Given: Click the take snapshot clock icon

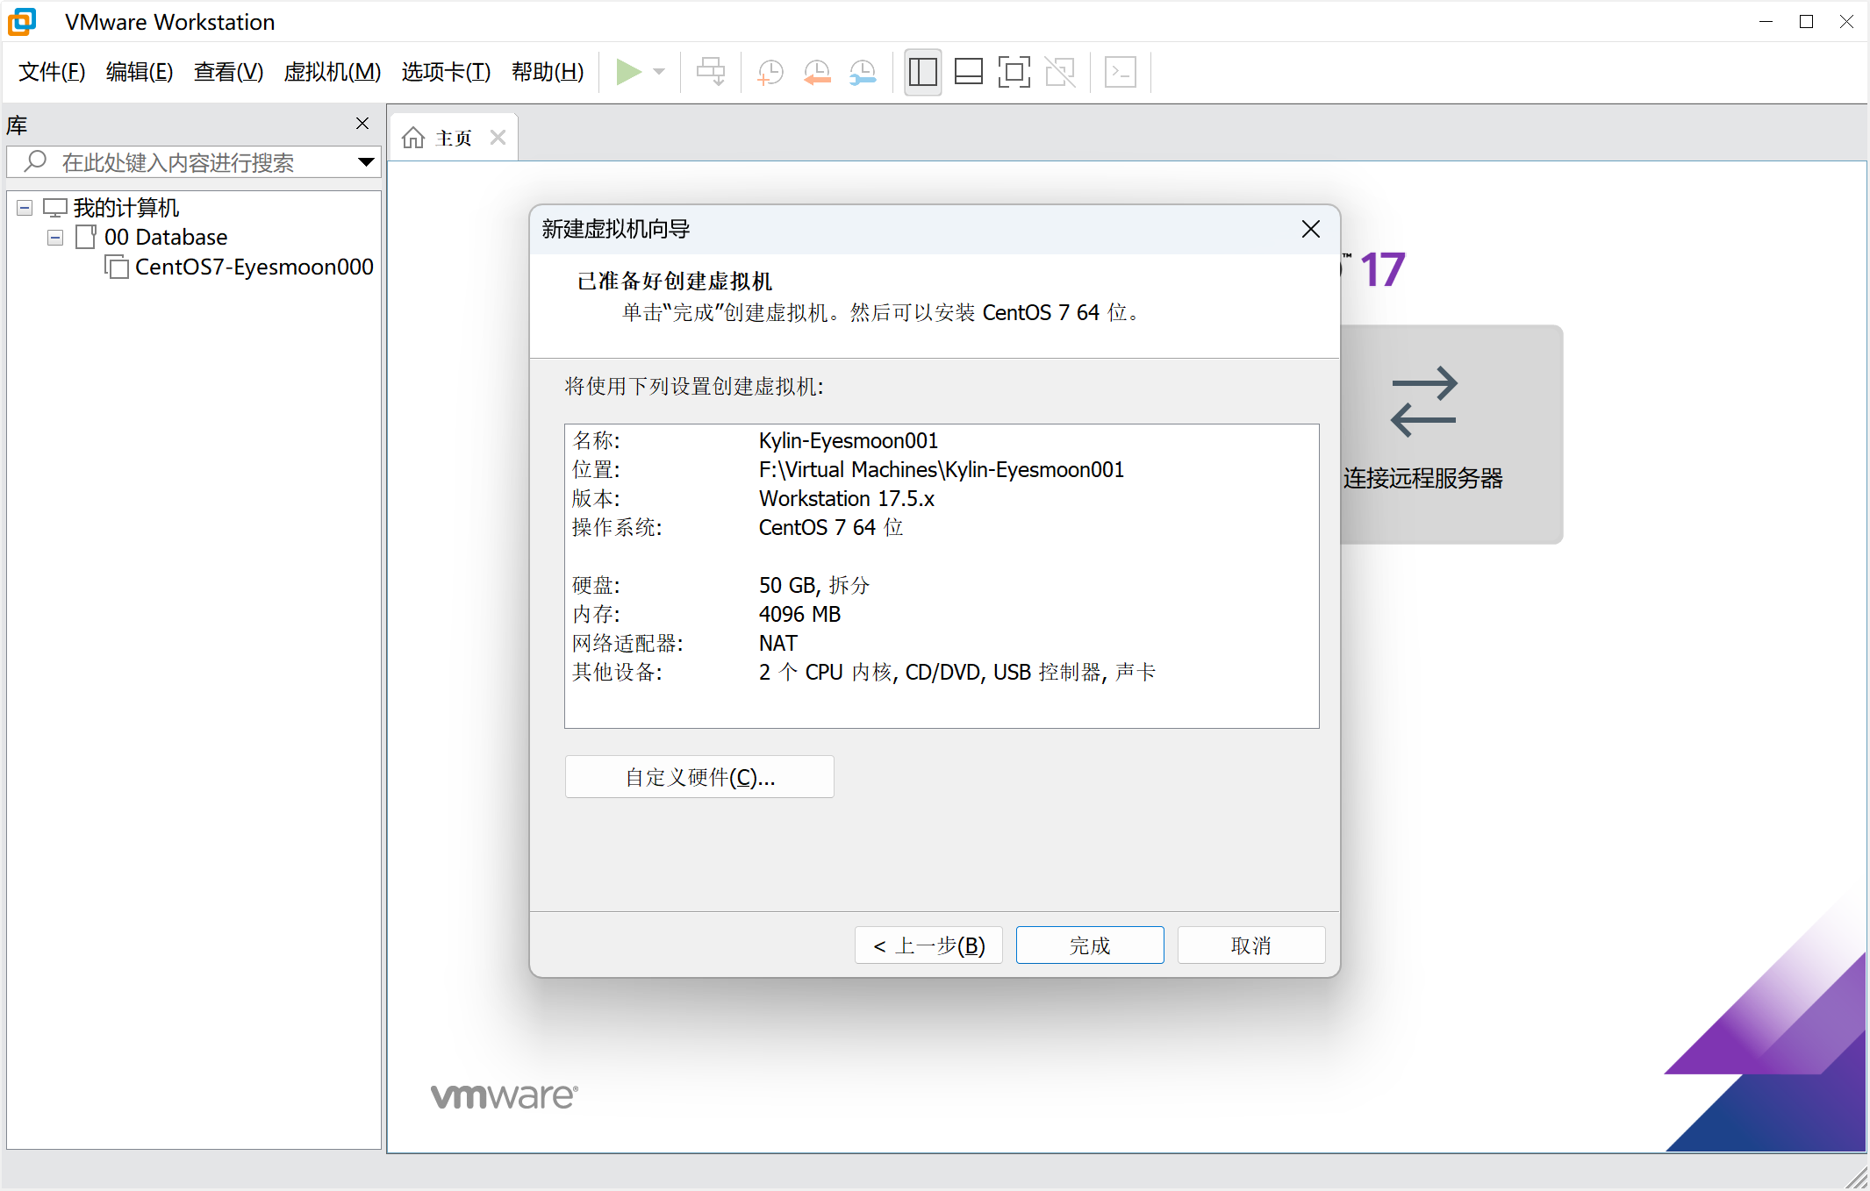Looking at the screenshot, I should point(770,72).
